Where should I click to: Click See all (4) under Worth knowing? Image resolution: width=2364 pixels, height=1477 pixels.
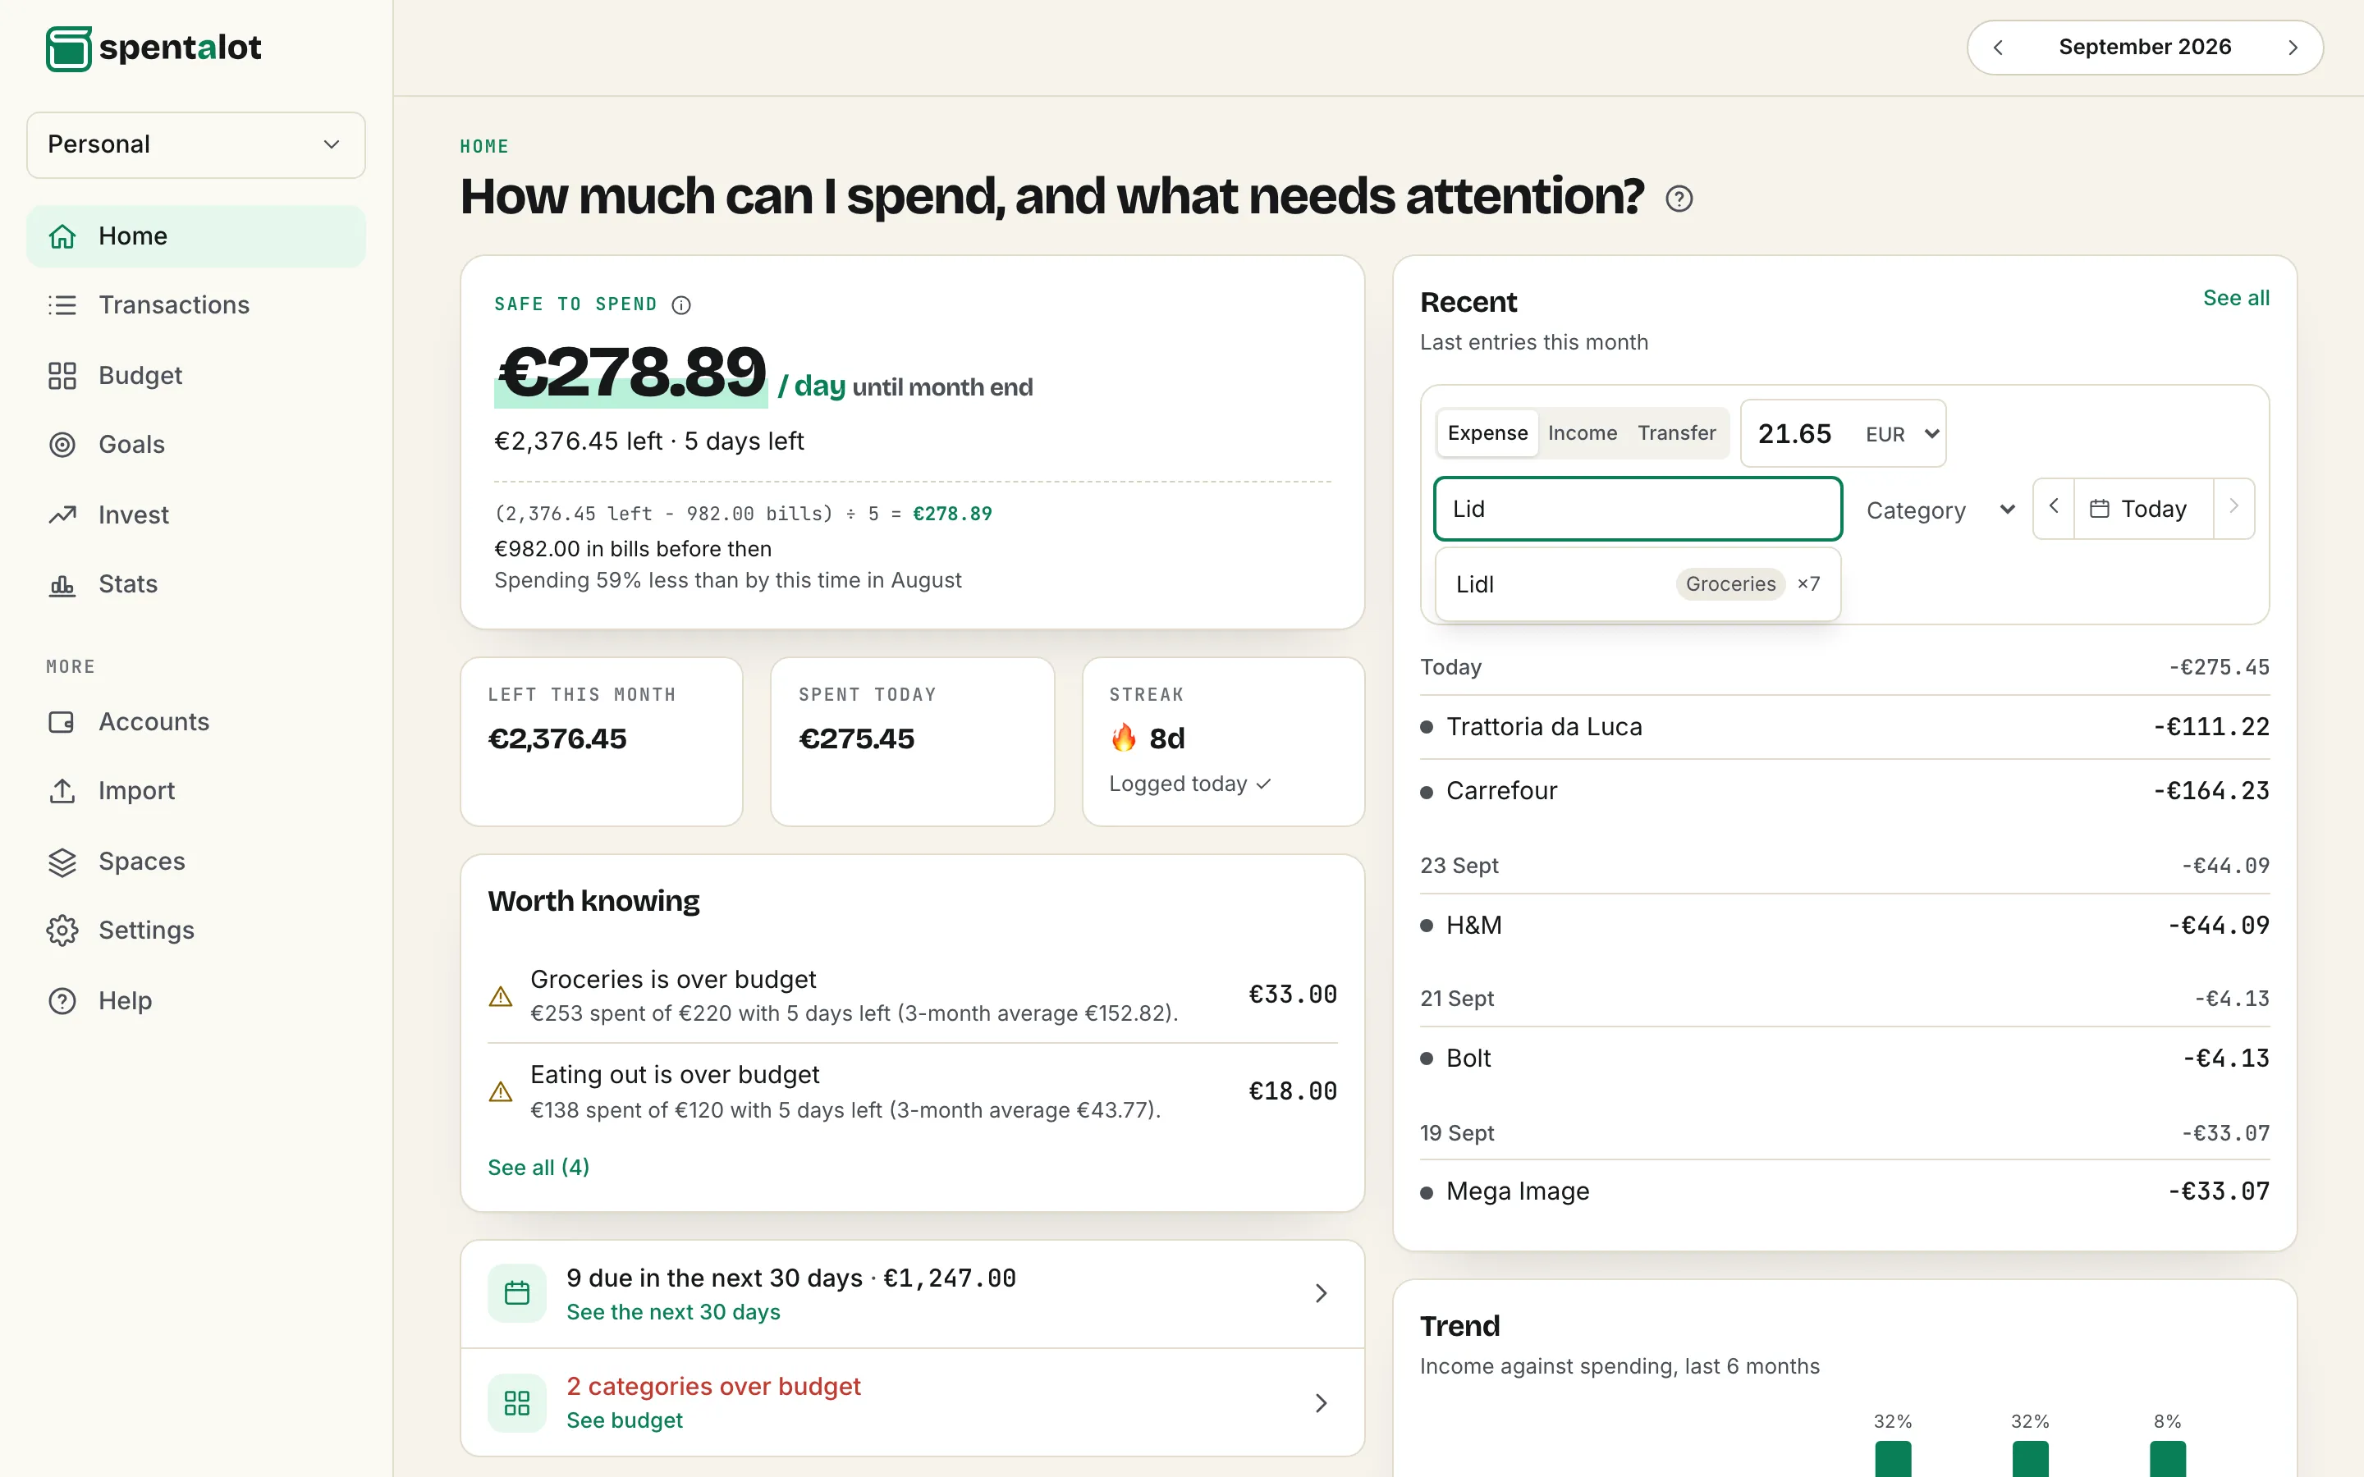(x=538, y=1168)
